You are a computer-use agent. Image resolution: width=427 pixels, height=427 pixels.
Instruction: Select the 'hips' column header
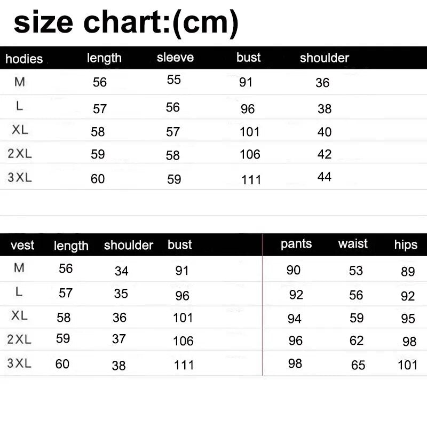406,245
